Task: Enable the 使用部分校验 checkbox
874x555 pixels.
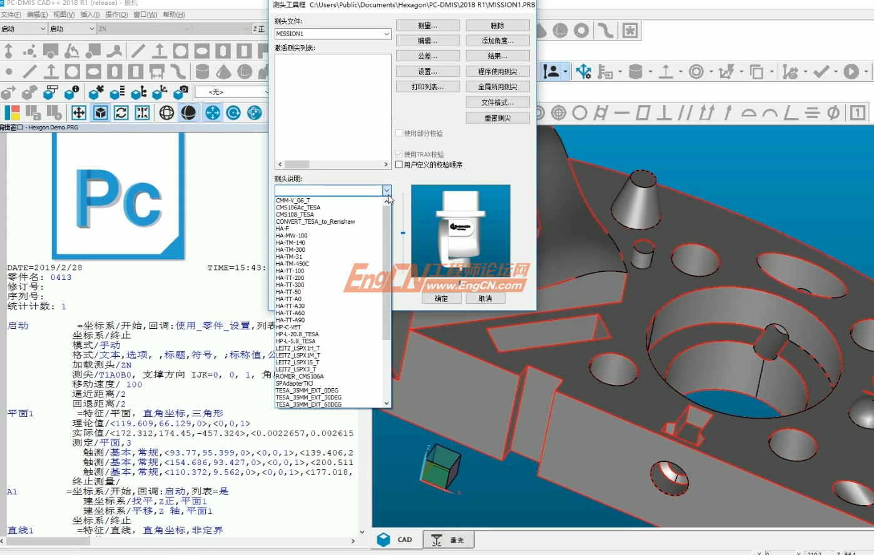Action: click(399, 133)
